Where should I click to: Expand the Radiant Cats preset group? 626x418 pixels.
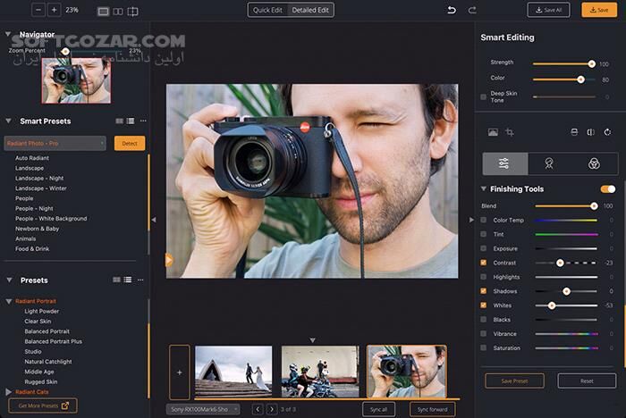coord(9,392)
